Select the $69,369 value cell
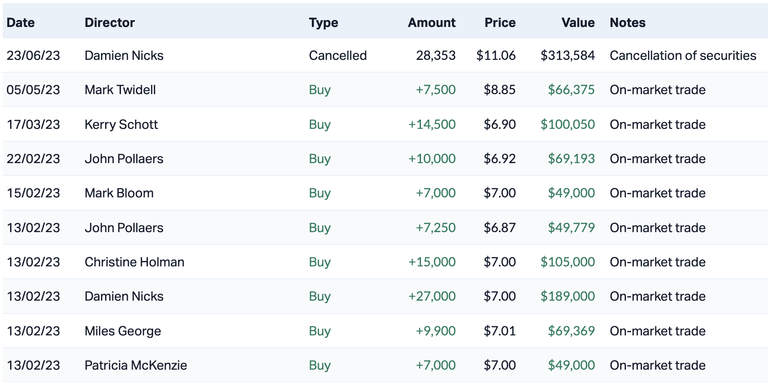 (x=571, y=331)
